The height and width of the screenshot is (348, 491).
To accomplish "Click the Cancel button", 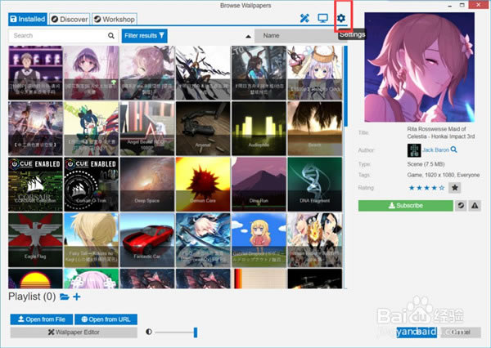I will pos(461,332).
